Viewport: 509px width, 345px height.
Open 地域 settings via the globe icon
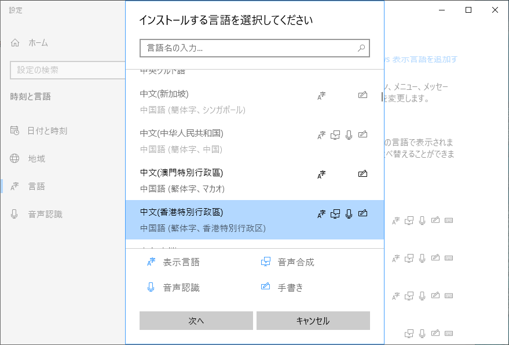coord(14,158)
